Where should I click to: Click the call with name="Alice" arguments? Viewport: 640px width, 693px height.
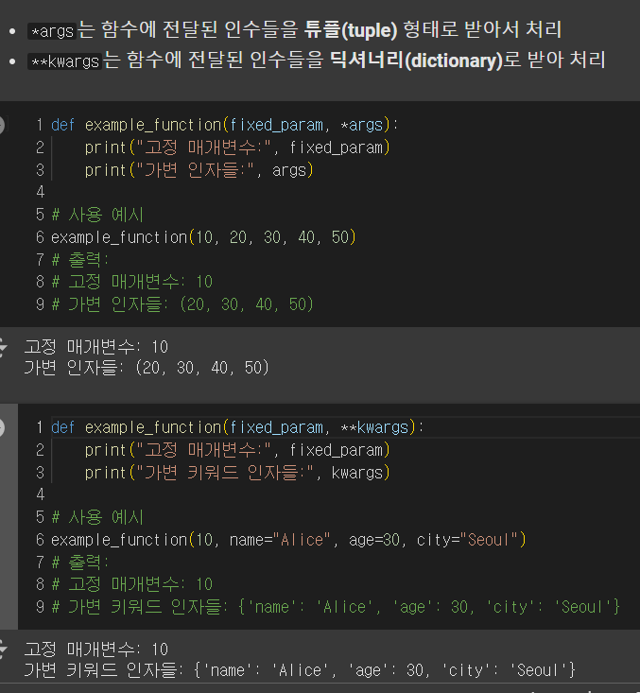[288, 540]
